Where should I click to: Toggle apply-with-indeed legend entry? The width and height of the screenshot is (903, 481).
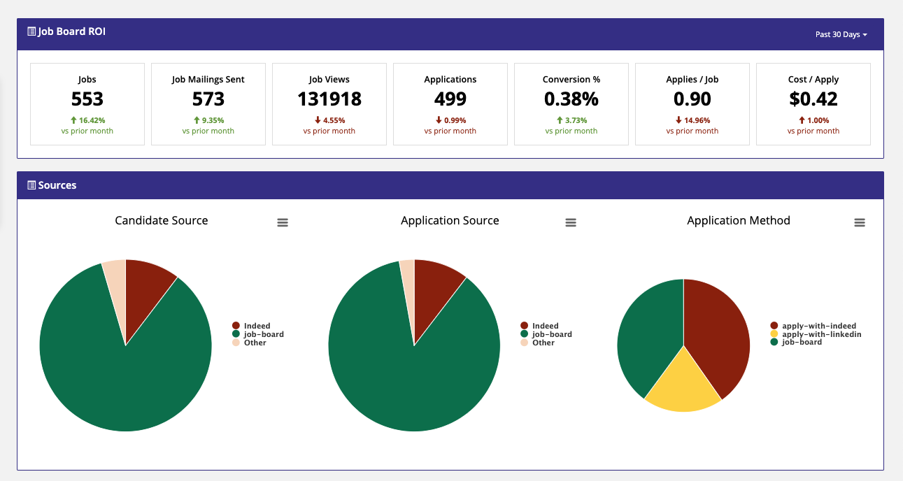(813, 326)
